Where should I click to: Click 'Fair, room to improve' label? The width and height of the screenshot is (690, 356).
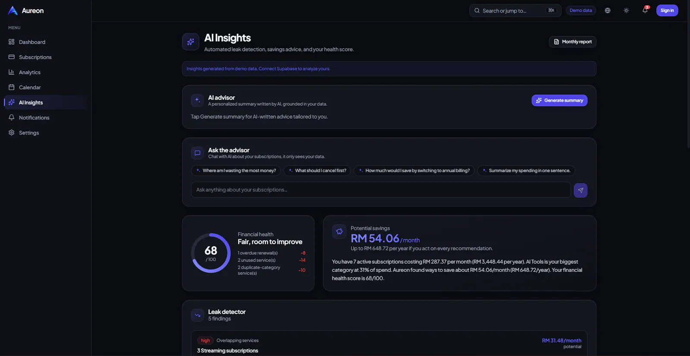point(270,242)
